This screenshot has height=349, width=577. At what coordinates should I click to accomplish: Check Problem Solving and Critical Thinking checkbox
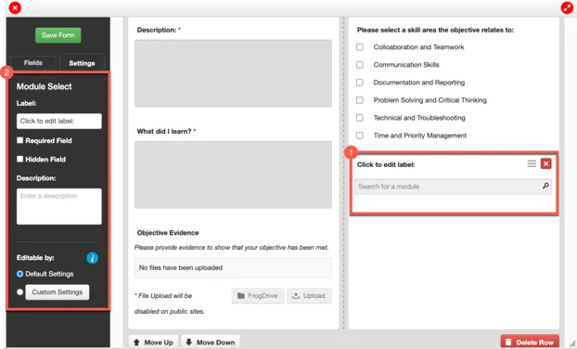360,100
